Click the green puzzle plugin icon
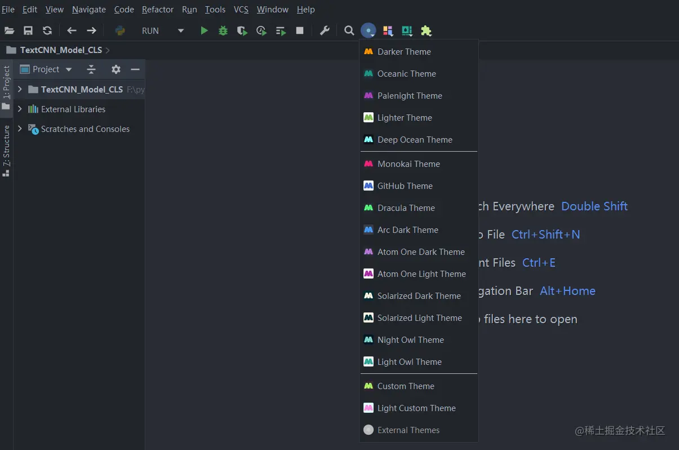 click(427, 30)
